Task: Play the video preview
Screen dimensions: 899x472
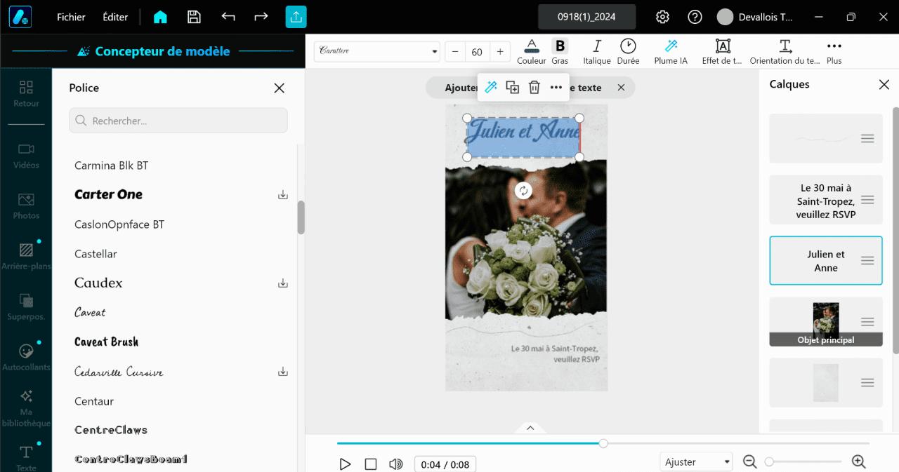Action: pyautogui.click(x=345, y=464)
